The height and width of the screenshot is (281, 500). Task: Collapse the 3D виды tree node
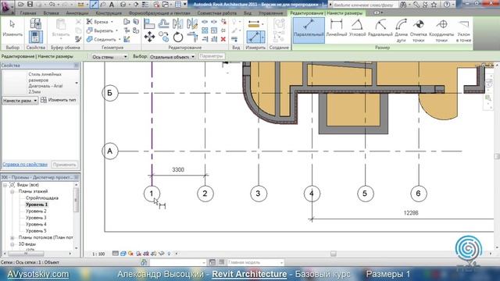click(12, 244)
